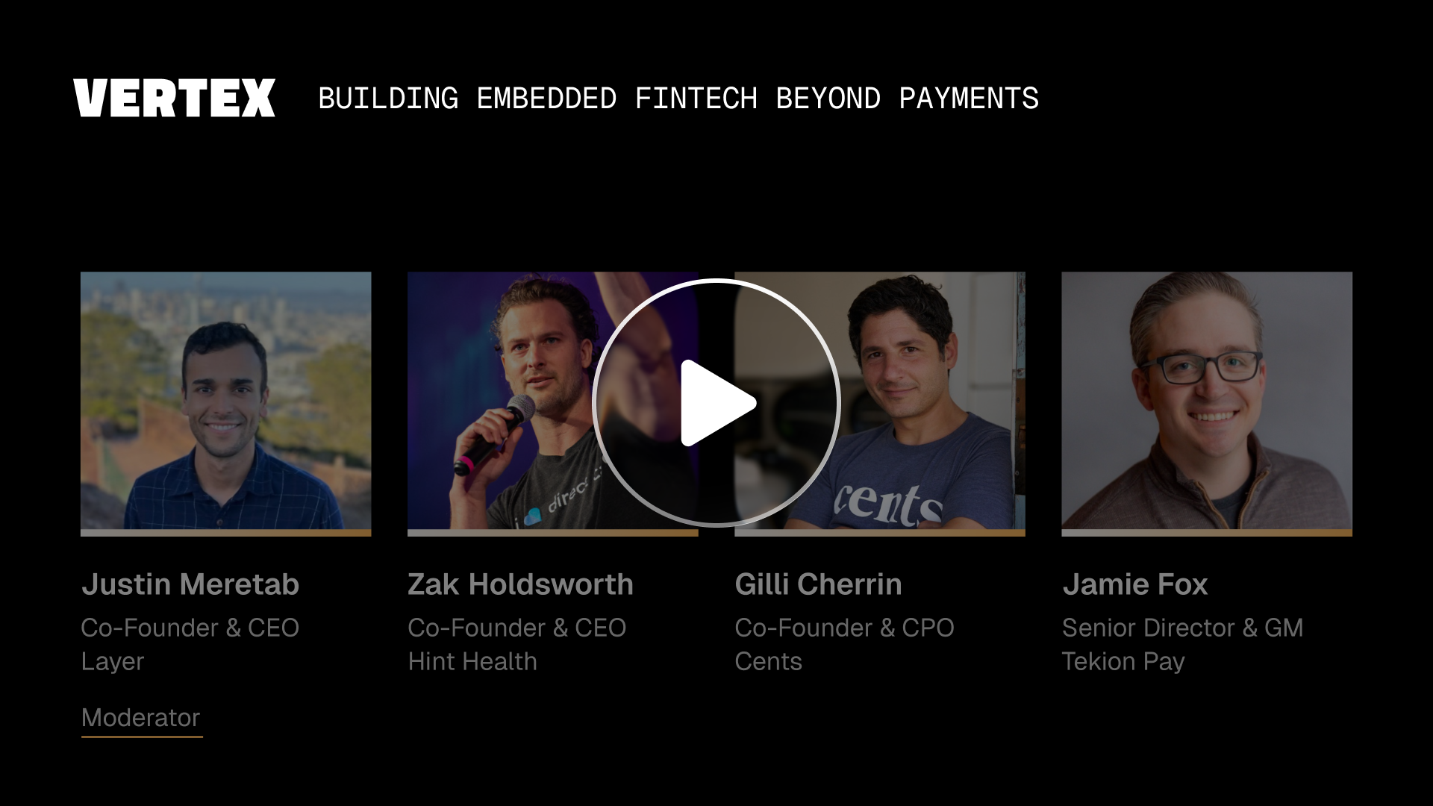Click the name Jamie Fox
This screenshot has width=1433, height=806.
tap(1135, 584)
